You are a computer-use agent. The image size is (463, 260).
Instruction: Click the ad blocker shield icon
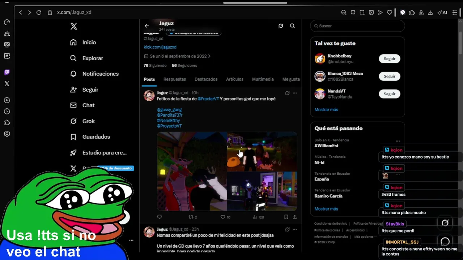371,12
